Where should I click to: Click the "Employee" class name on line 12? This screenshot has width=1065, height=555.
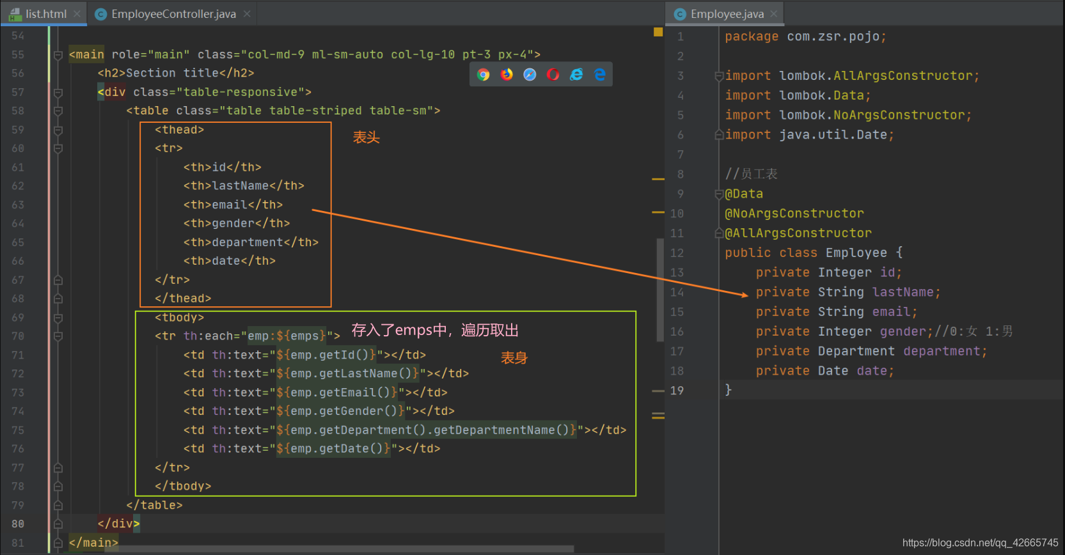[x=856, y=253]
